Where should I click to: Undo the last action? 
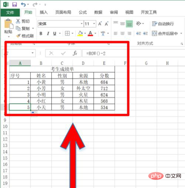pos(23,4)
